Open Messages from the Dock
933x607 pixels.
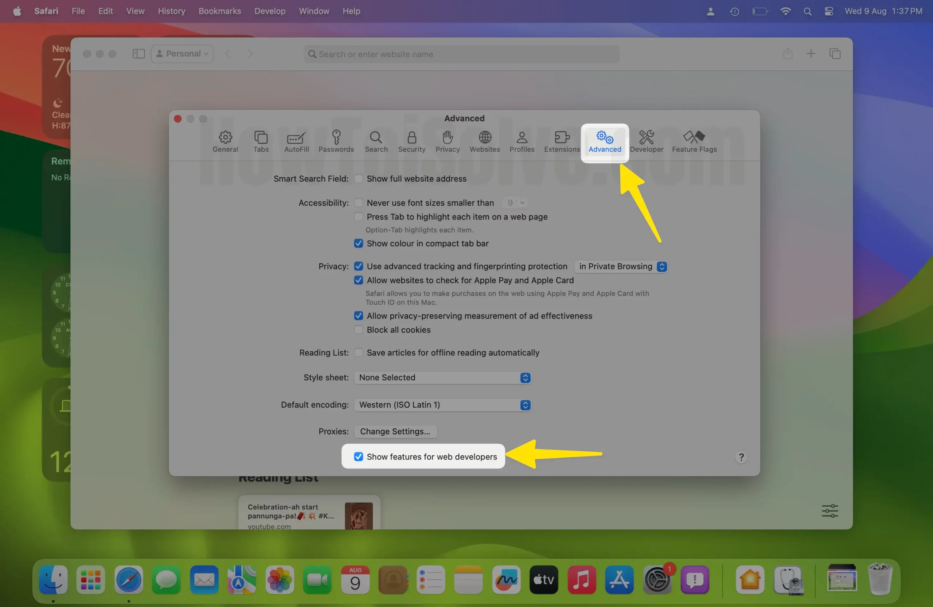click(166, 580)
